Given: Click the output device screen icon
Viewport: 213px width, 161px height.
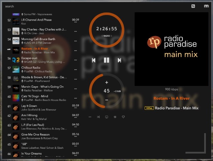Looking at the screenshot, I should point(106,117).
